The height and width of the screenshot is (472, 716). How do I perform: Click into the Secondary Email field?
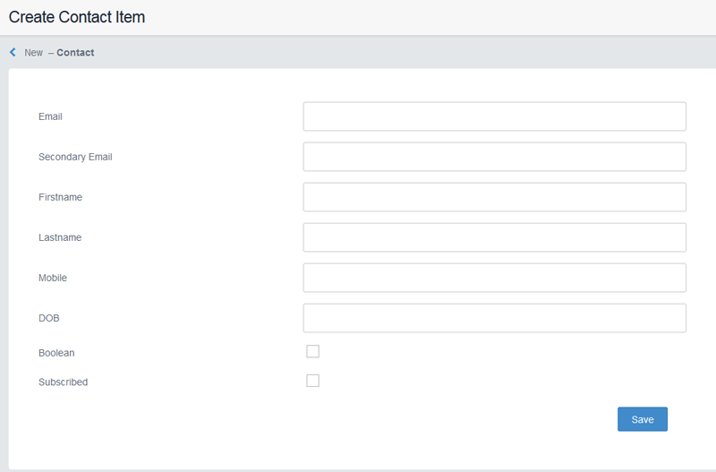tap(494, 157)
